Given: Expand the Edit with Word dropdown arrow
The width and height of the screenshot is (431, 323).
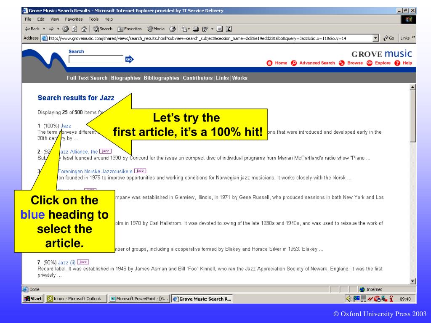Looking at the screenshot, I should pyautogui.click(x=212, y=29).
